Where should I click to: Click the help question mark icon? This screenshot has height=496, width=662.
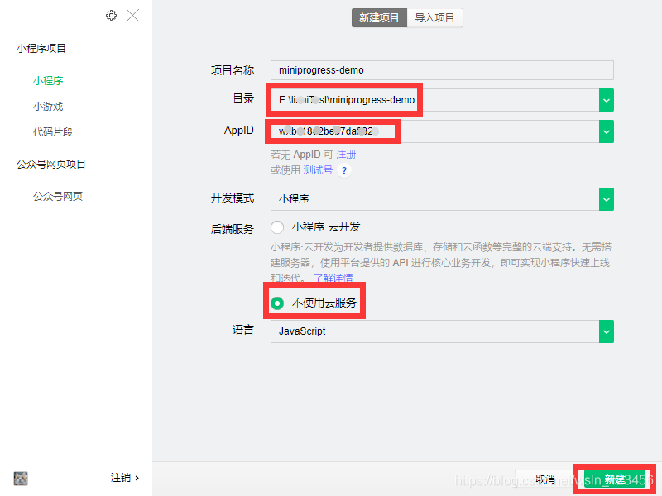[344, 170]
